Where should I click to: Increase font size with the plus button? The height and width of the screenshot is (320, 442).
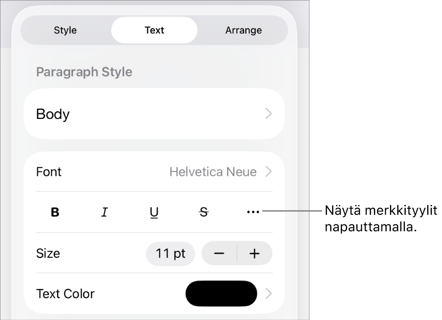[255, 253]
